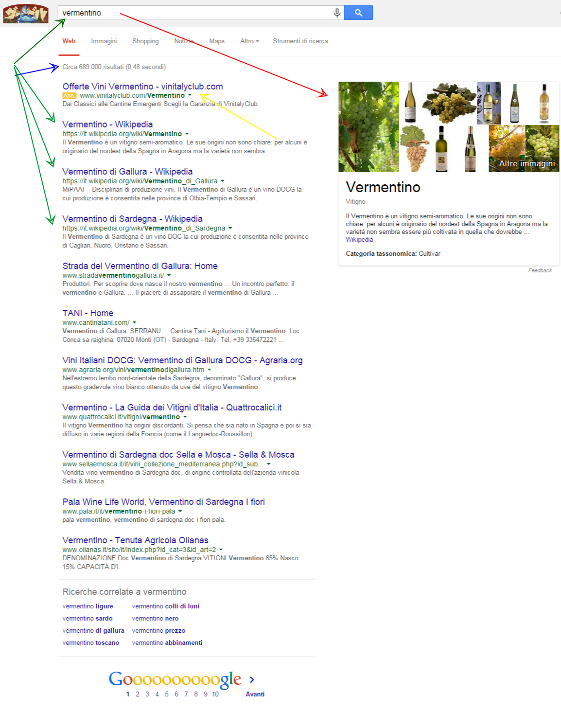Open the Shopping tab
Viewport: 561px width, 712px height.
(x=145, y=41)
